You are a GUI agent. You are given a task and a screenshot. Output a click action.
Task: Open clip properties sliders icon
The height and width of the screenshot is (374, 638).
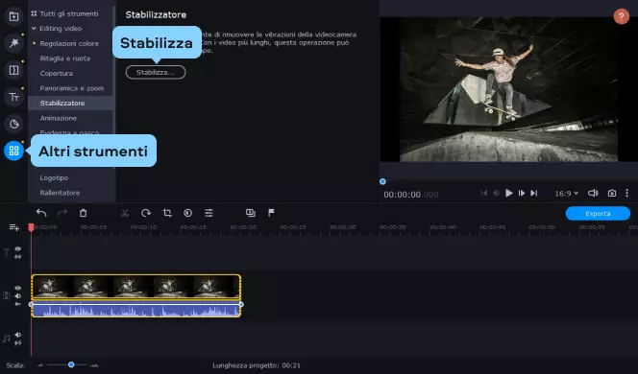(209, 213)
